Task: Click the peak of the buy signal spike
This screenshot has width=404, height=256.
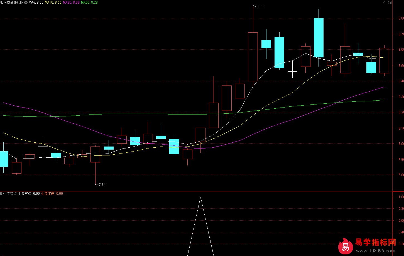Action: coord(200,197)
